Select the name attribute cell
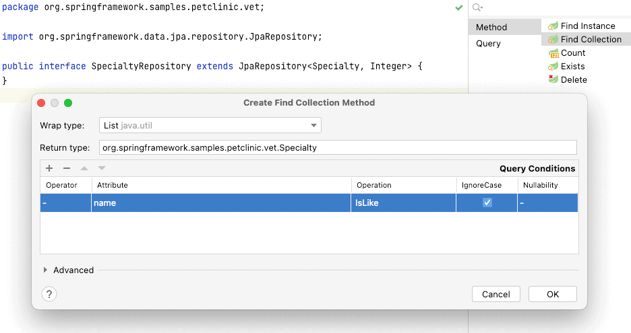The height and width of the screenshot is (333, 631). [x=221, y=202]
